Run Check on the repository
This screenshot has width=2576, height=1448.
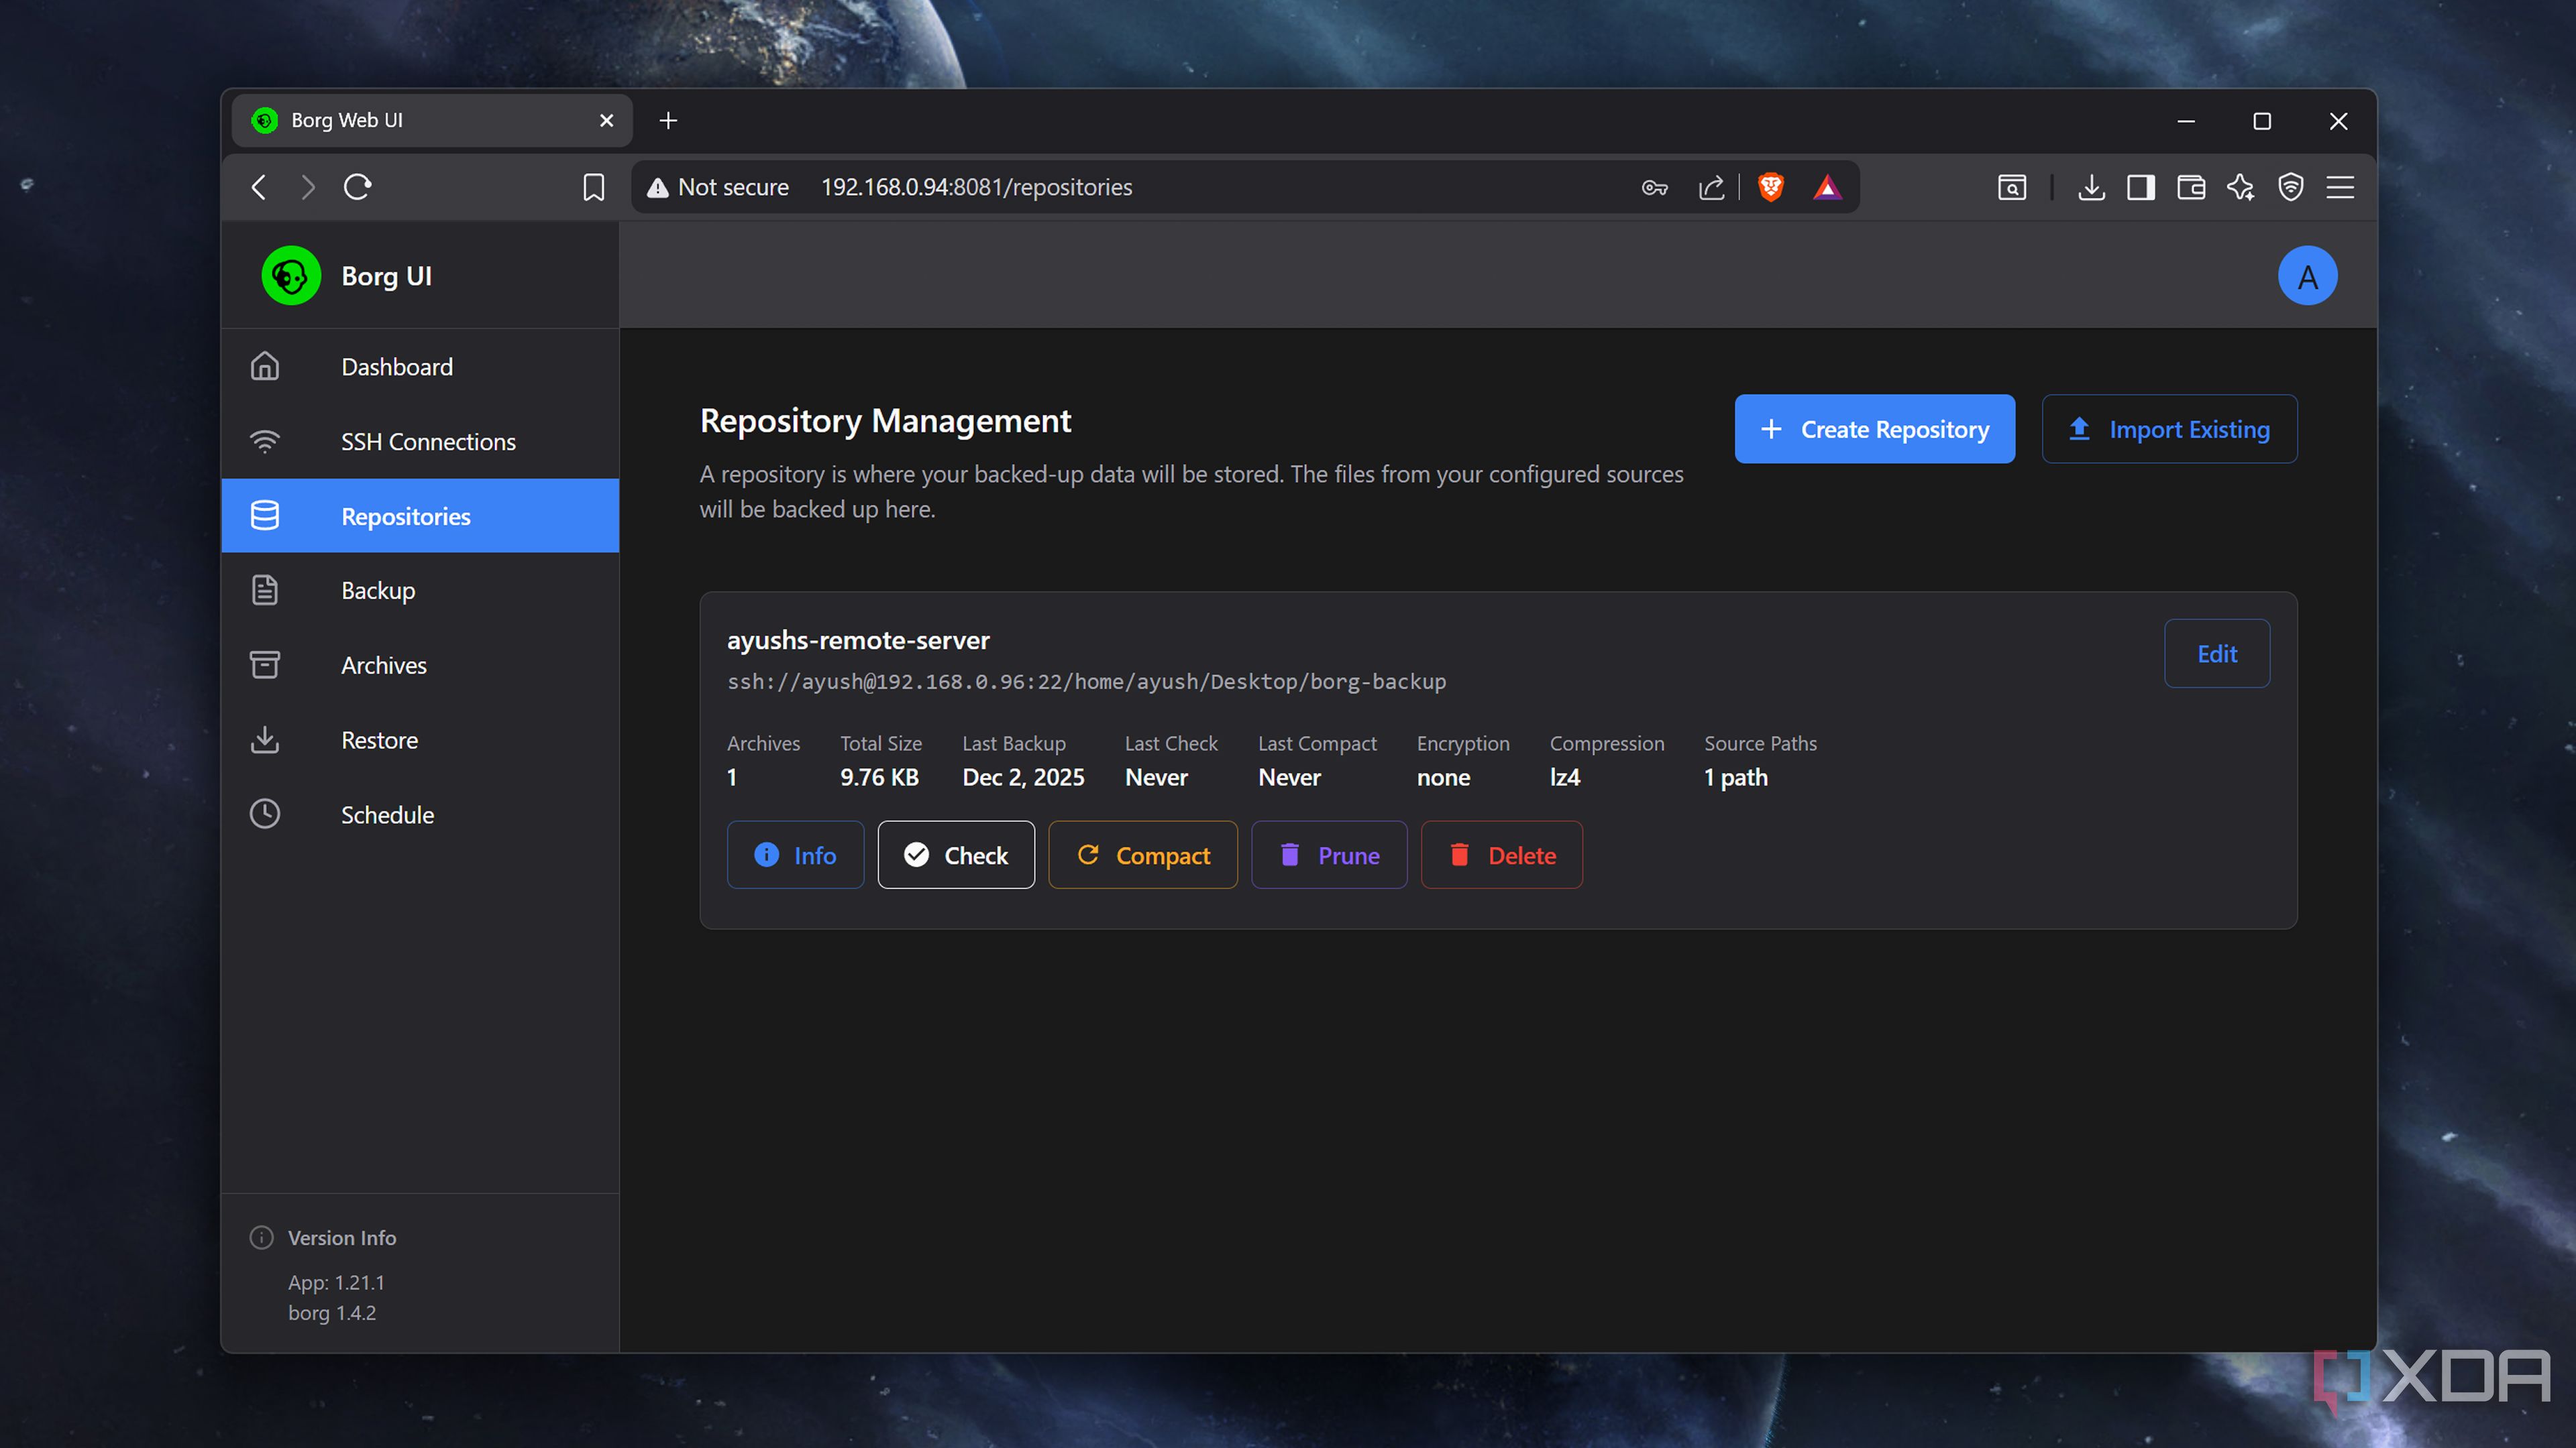(956, 855)
